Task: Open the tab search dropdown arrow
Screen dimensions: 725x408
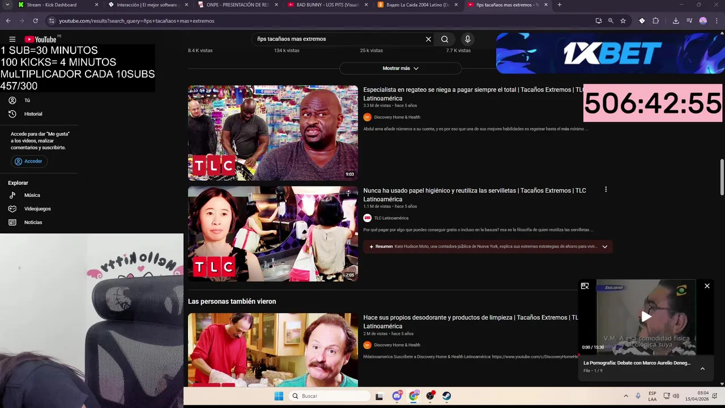Action: coord(6,5)
